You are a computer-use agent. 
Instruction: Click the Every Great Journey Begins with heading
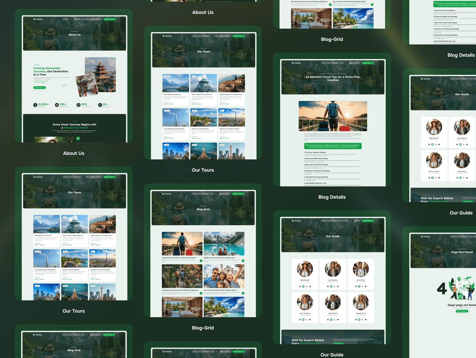point(75,126)
